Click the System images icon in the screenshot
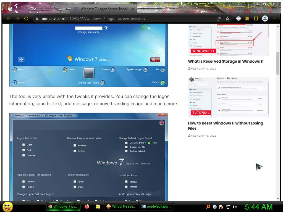Image resolution: width=283 pixels, height=212 pixels. [x=146, y=70]
